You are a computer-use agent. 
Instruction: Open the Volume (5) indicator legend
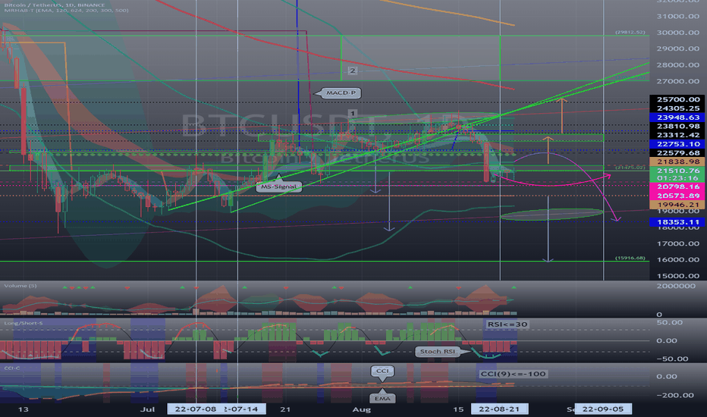point(20,286)
